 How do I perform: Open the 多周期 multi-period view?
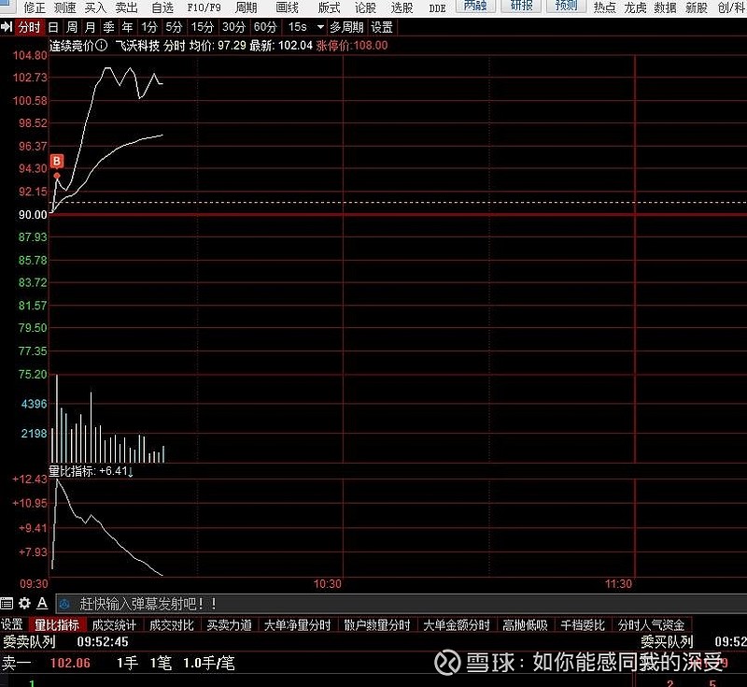[x=346, y=27]
